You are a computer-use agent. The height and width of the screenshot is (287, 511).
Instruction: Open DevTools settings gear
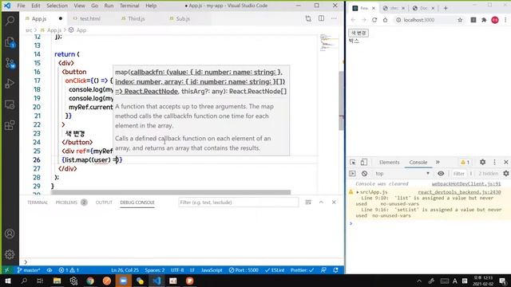pos(482,162)
